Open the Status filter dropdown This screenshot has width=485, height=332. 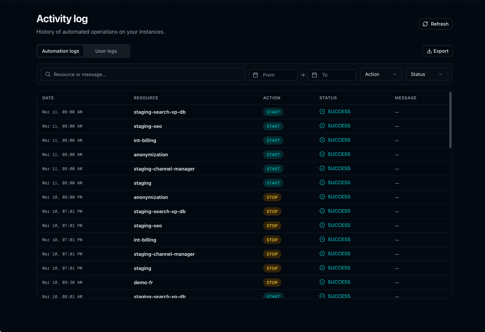tap(427, 74)
